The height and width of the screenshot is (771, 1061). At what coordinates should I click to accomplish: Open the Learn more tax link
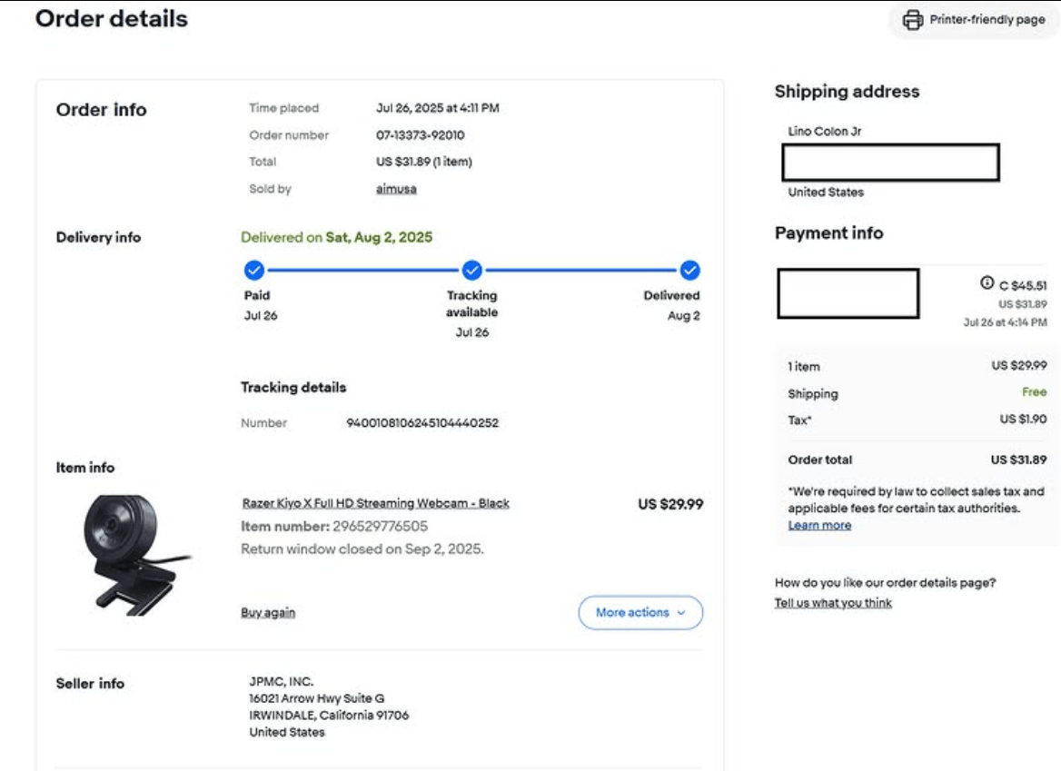coord(819,526)
